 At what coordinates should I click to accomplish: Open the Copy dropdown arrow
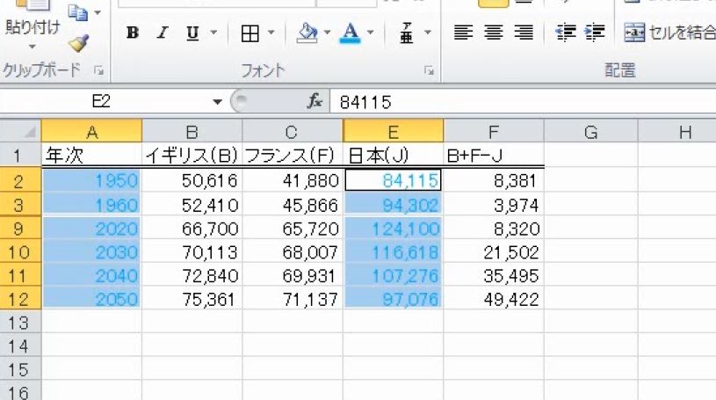[98, 13]
